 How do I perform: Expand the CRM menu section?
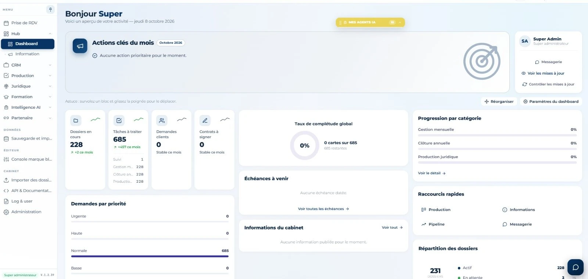50,65
